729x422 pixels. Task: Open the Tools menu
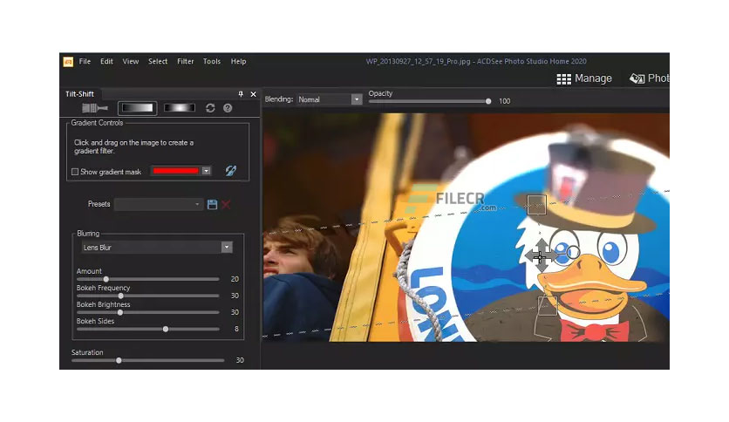point(212,61)
